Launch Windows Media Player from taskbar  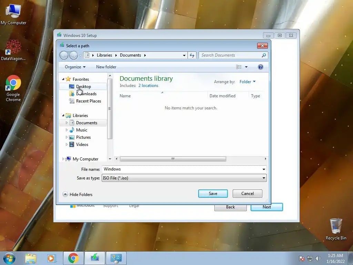click(51, 258)
